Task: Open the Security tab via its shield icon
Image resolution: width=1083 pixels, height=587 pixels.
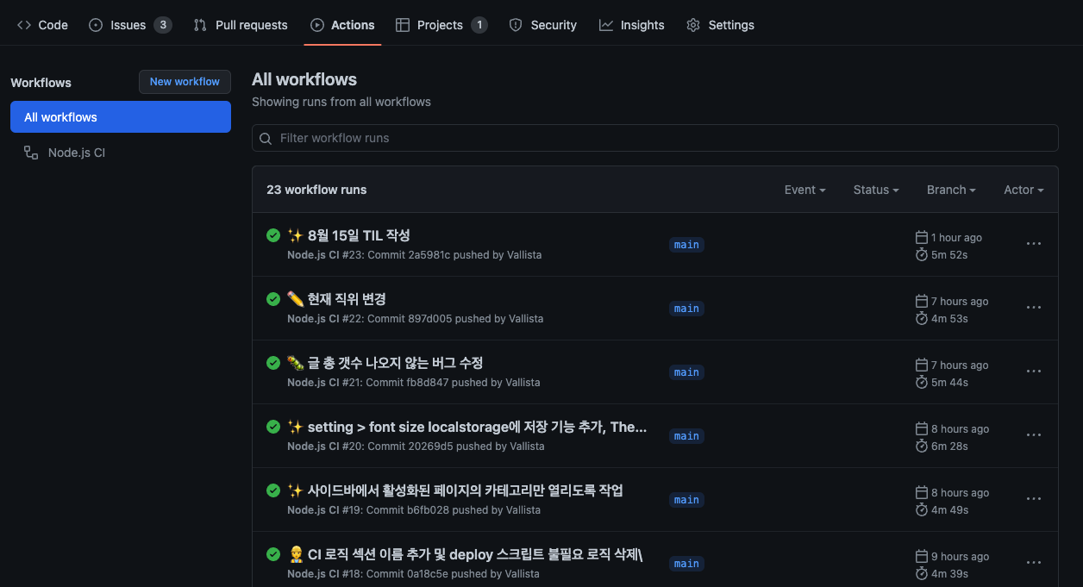Action: tap(513, 25)
